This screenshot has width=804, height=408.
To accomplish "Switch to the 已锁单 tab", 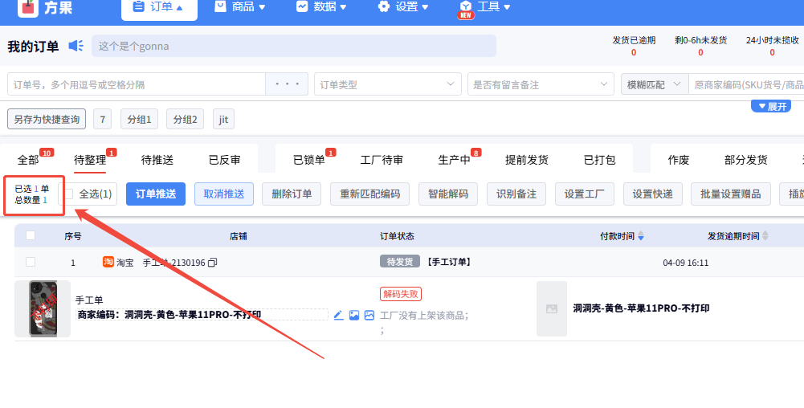I will [309, 160].
